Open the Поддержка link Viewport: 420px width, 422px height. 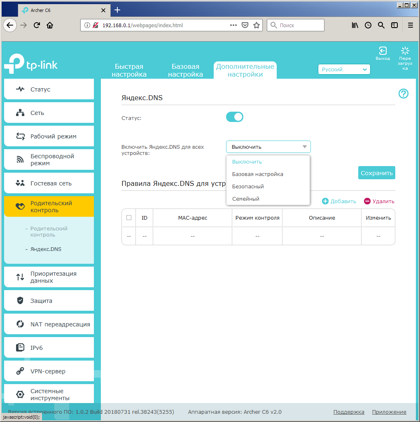tap(349, 412)
